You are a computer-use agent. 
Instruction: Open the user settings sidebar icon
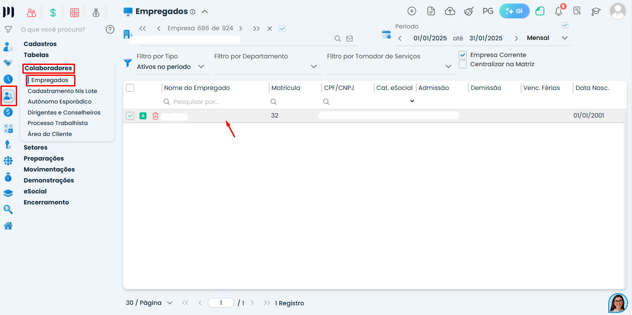[8, 47]
